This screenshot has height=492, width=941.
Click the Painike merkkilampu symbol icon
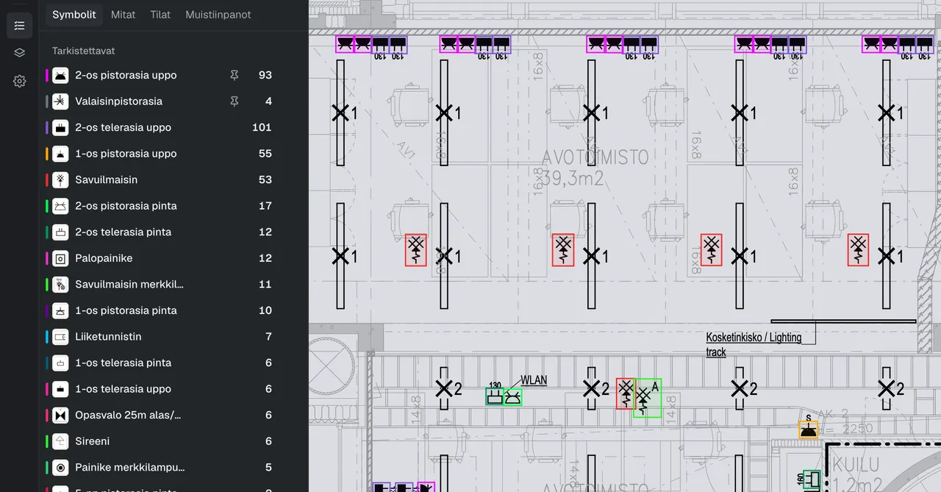tap(61, 467)
